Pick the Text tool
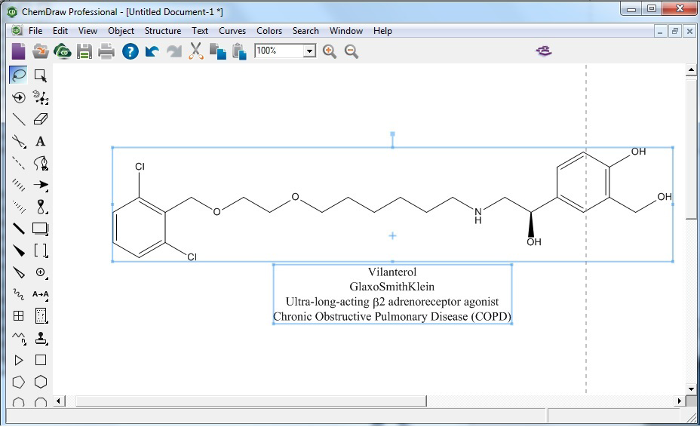The width and height of the screenshot is (700, 427). pyautogui.click(x=41, y=141)
